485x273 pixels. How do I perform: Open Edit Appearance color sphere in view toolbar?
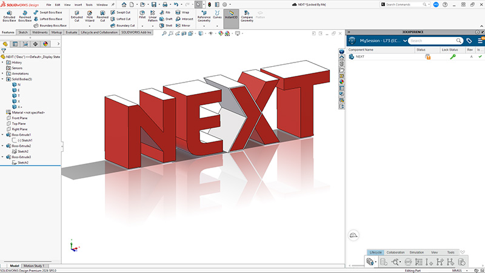221,33
